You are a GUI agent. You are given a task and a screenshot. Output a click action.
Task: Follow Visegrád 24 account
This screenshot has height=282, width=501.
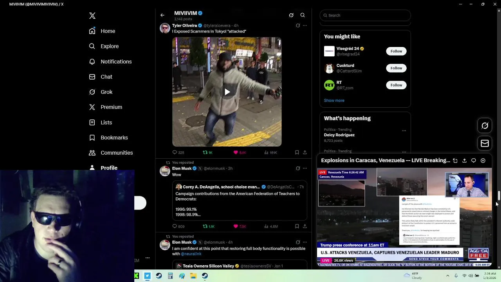(x=396, y=51)
